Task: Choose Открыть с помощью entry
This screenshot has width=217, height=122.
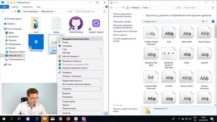Action: pos(80,76)
